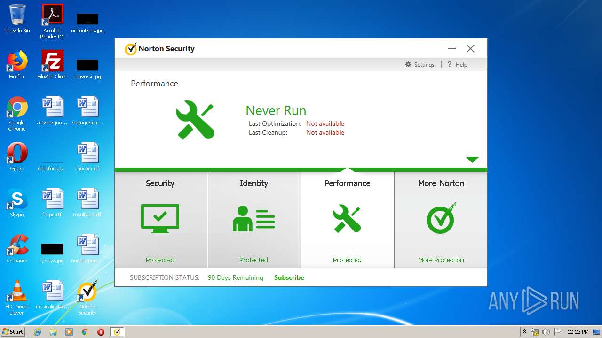602x338 pixels.
Task: Open the Security monitor icon tile
Action: coord(160,219)
